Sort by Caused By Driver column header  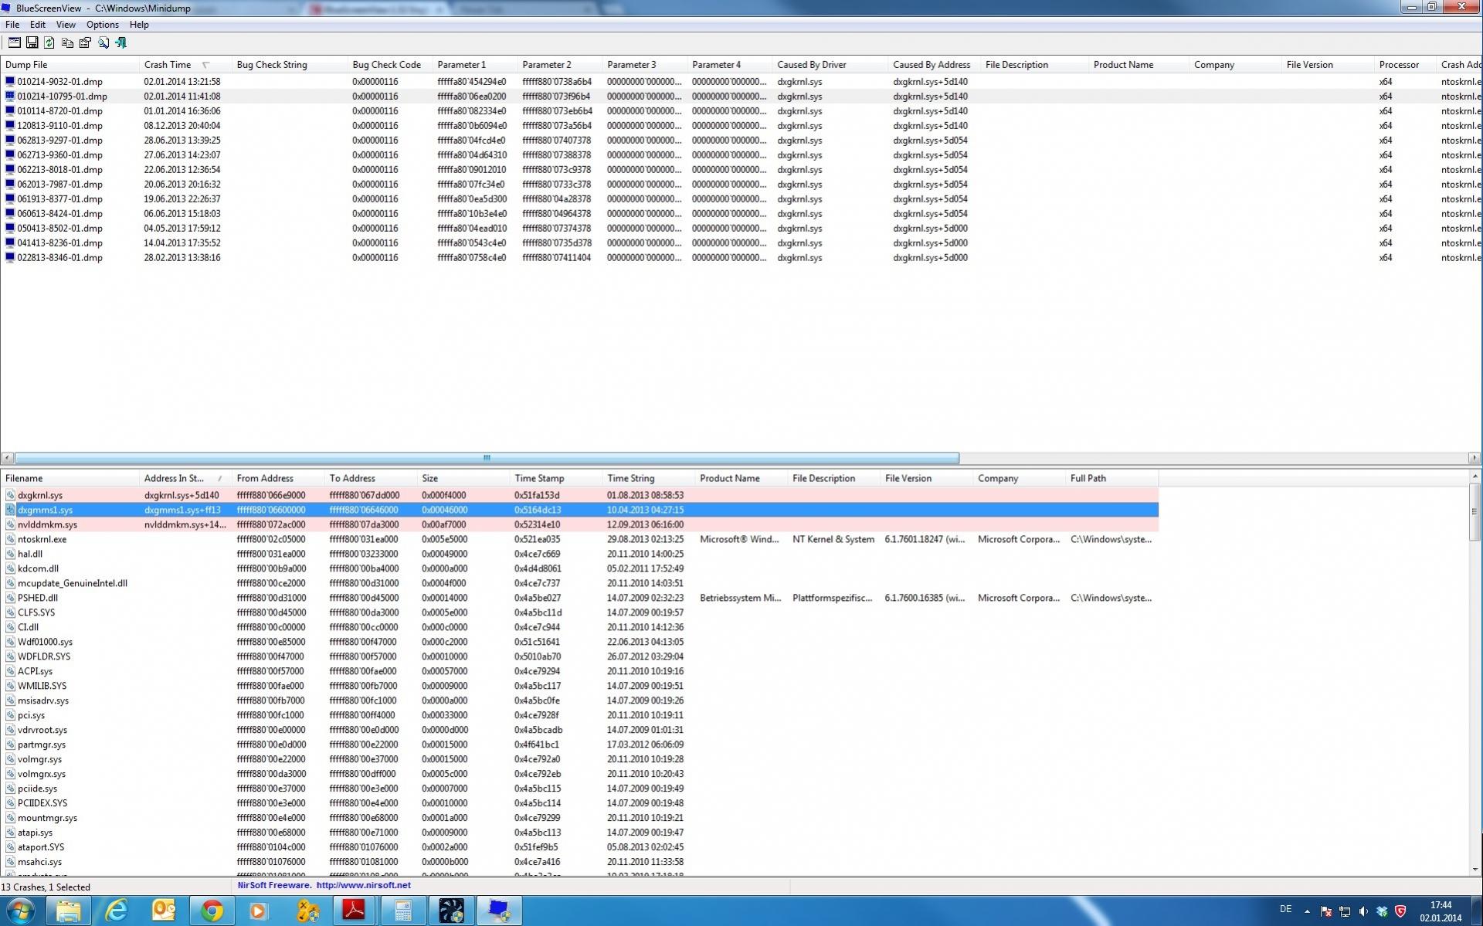coord(811,65)
